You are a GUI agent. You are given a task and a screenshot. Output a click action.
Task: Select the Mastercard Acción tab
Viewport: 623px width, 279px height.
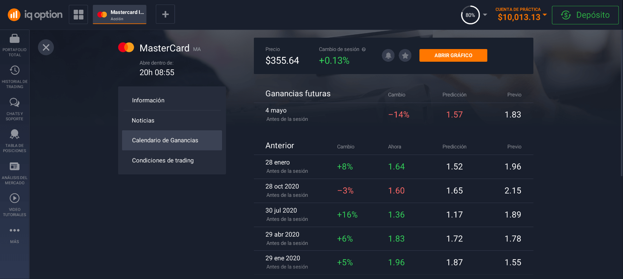[x=119, y=14]
